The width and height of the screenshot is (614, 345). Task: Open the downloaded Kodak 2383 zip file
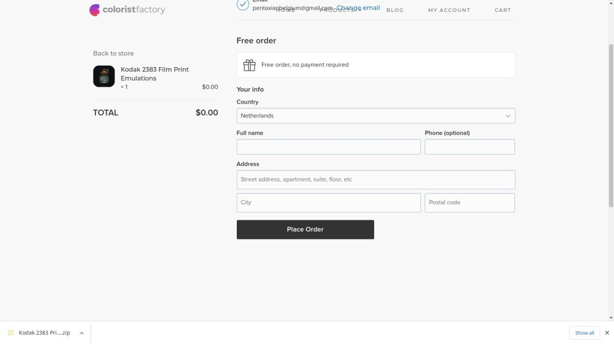44,333
